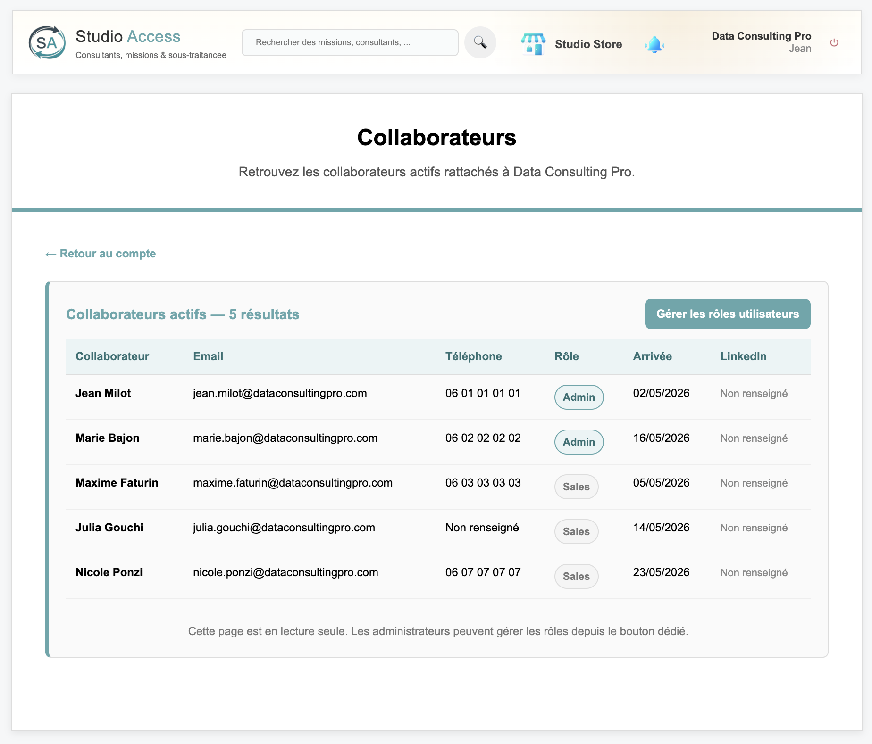The width and height of the screenshot is (872, 744).
Task: Click phone number 06 01 01 01 01
Action: [483, 393]
